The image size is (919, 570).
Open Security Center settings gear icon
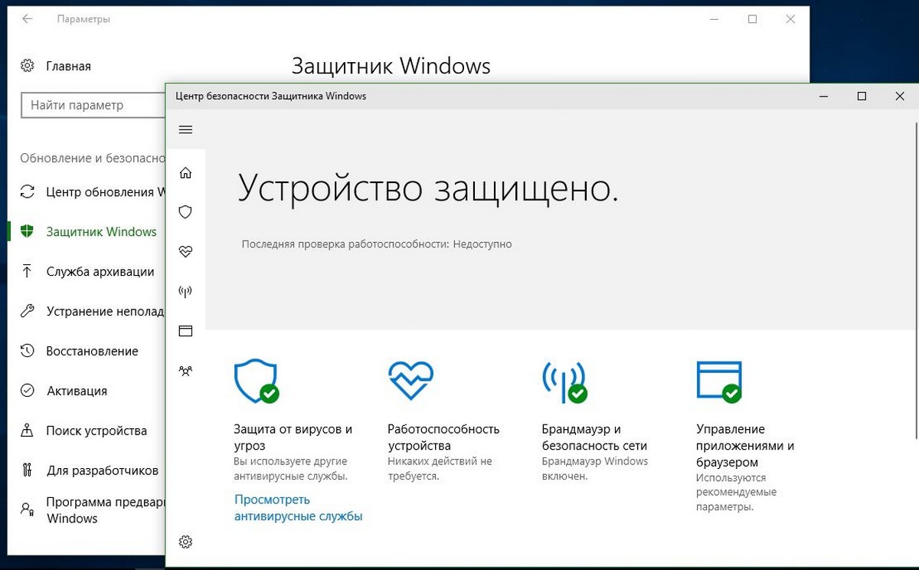click(x=185, y=542)
